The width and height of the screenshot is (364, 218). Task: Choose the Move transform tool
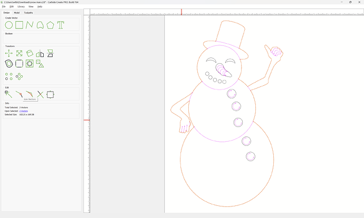(9, 54)
